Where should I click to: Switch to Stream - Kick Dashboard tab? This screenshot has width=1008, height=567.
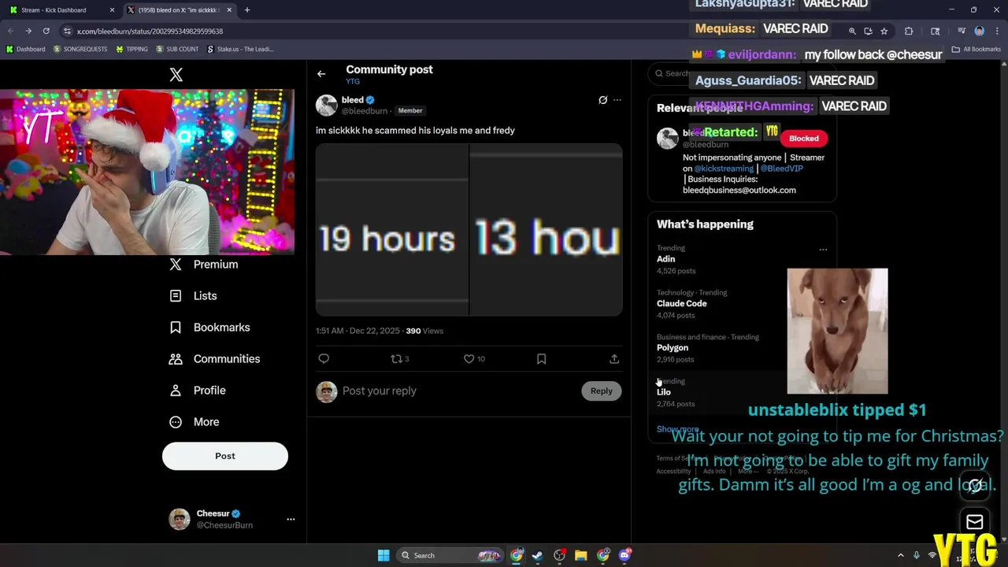click(61, 10)
